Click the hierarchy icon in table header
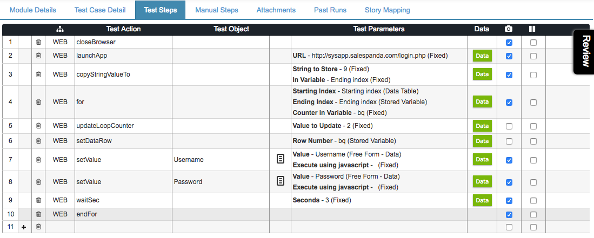This screenshot has height=238, width=594. click(60, 29)
